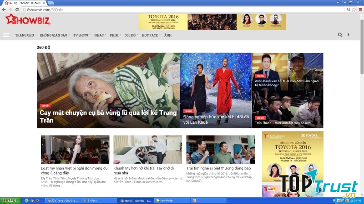
Task: Click the scrollbar down arrow
Action: (362, 195)
